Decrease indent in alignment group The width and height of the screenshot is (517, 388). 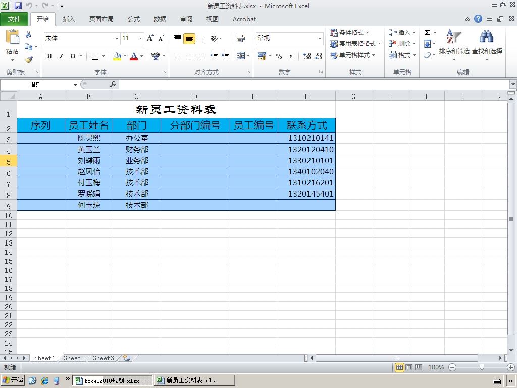coord(214,56)
